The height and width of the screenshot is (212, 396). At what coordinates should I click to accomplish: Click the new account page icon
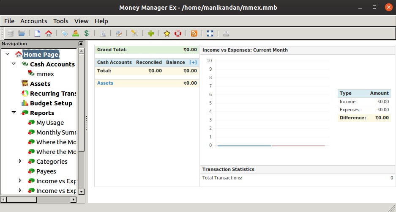tap(37, 33)
